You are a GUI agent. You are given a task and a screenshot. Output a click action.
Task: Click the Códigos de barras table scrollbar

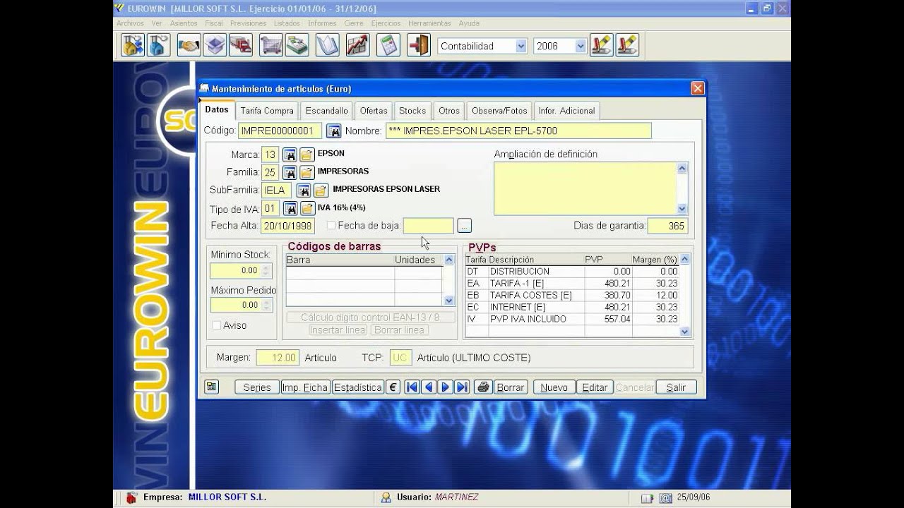pos(448,280)
